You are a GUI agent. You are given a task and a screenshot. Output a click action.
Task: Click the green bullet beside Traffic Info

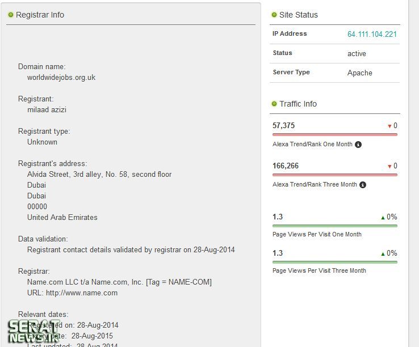point(274,104)
